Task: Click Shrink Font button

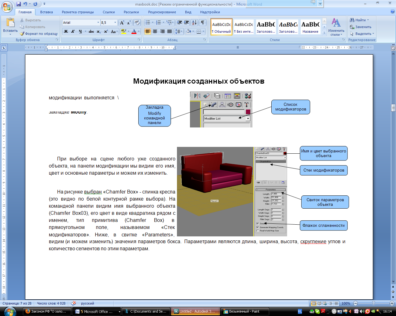Action: pyautogui.click(x=129, y=23)
